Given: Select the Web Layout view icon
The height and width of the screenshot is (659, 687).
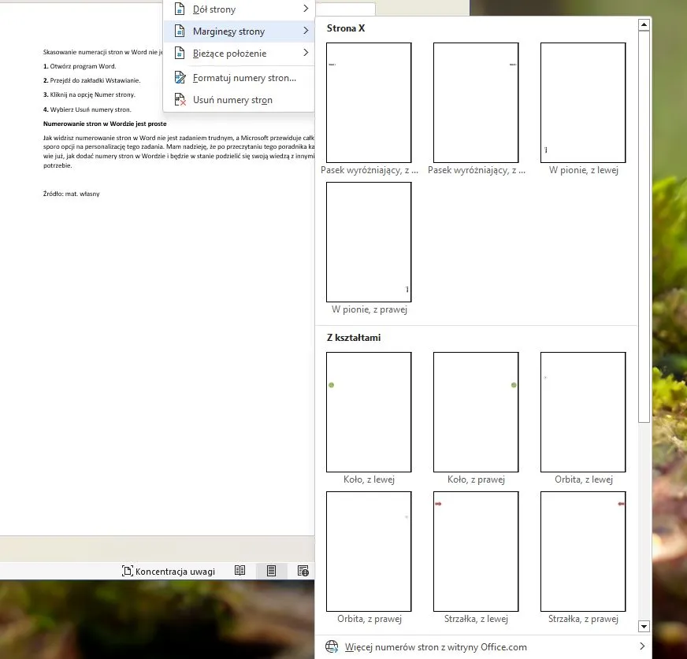Looking at the screenshot, I should click(303, 571).
